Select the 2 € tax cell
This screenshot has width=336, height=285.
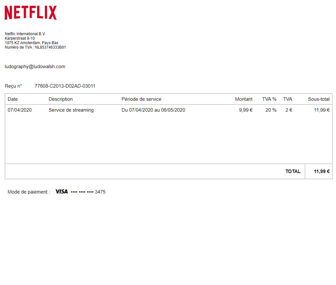point(289,110)
